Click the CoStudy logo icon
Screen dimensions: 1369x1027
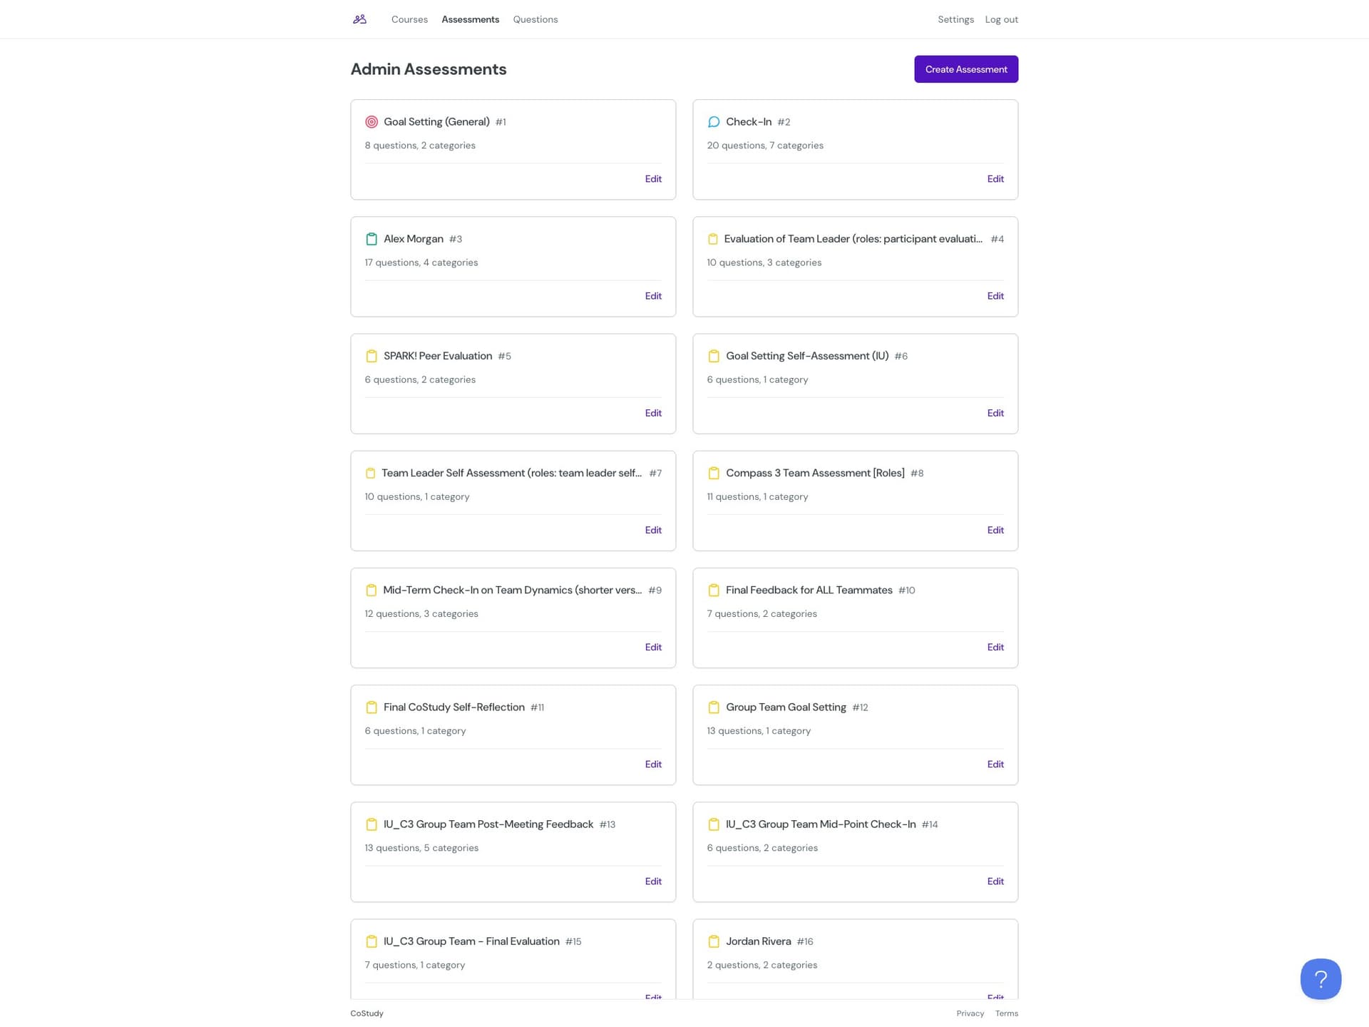coord(359,19)
